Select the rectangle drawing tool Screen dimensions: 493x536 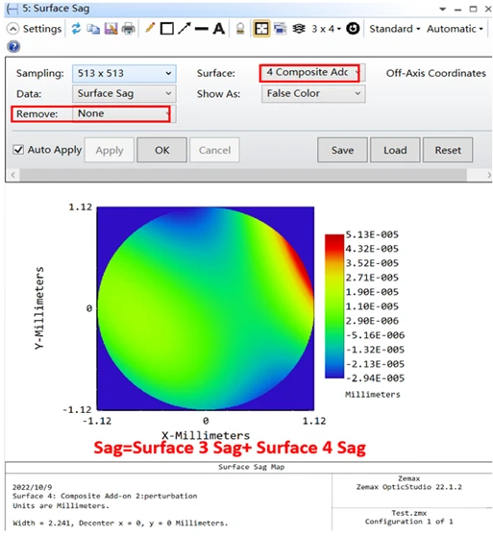[167, 29]
